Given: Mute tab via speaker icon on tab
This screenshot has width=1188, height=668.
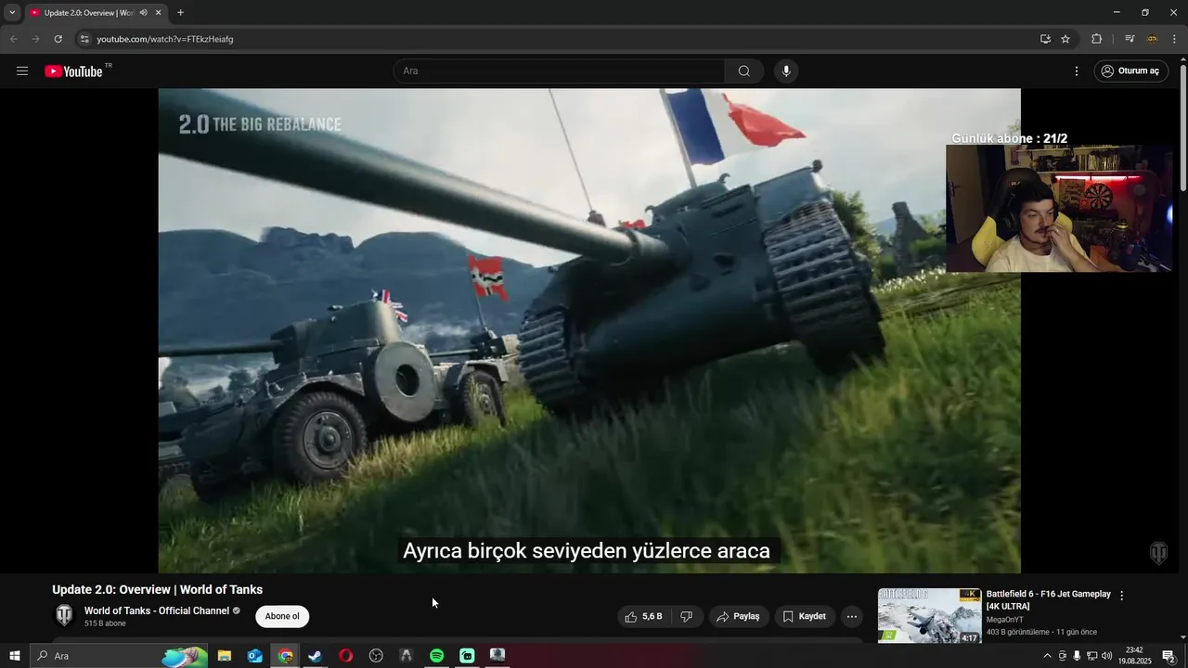Looking at the screenshot, I should 144,13.
